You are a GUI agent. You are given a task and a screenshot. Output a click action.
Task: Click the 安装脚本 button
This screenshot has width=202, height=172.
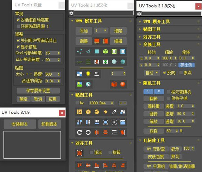[20, 124]
